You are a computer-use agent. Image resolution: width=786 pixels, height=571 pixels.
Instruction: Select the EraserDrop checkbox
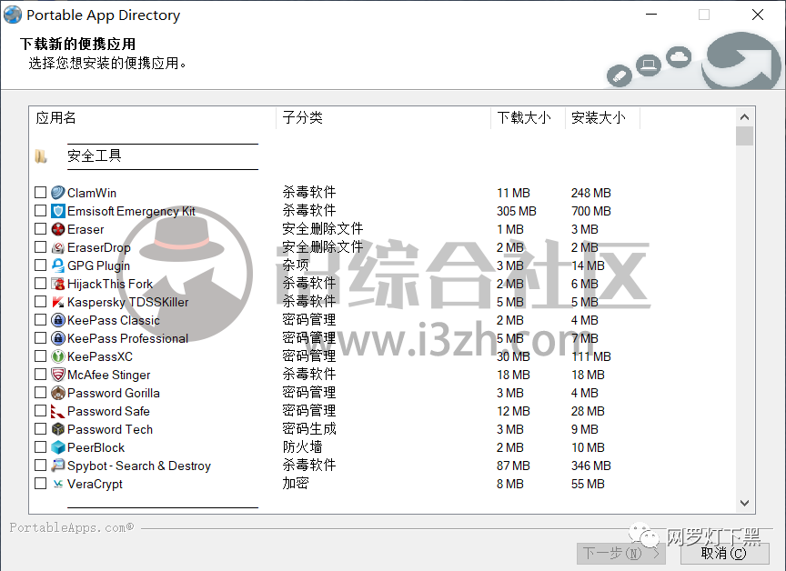point(41,247)
